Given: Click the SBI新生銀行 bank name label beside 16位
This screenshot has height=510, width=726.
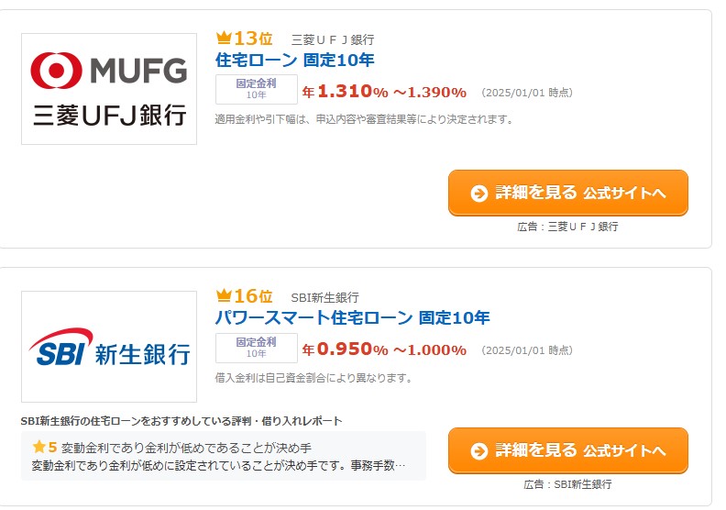Looking at the screenshot, I should 324,297.
